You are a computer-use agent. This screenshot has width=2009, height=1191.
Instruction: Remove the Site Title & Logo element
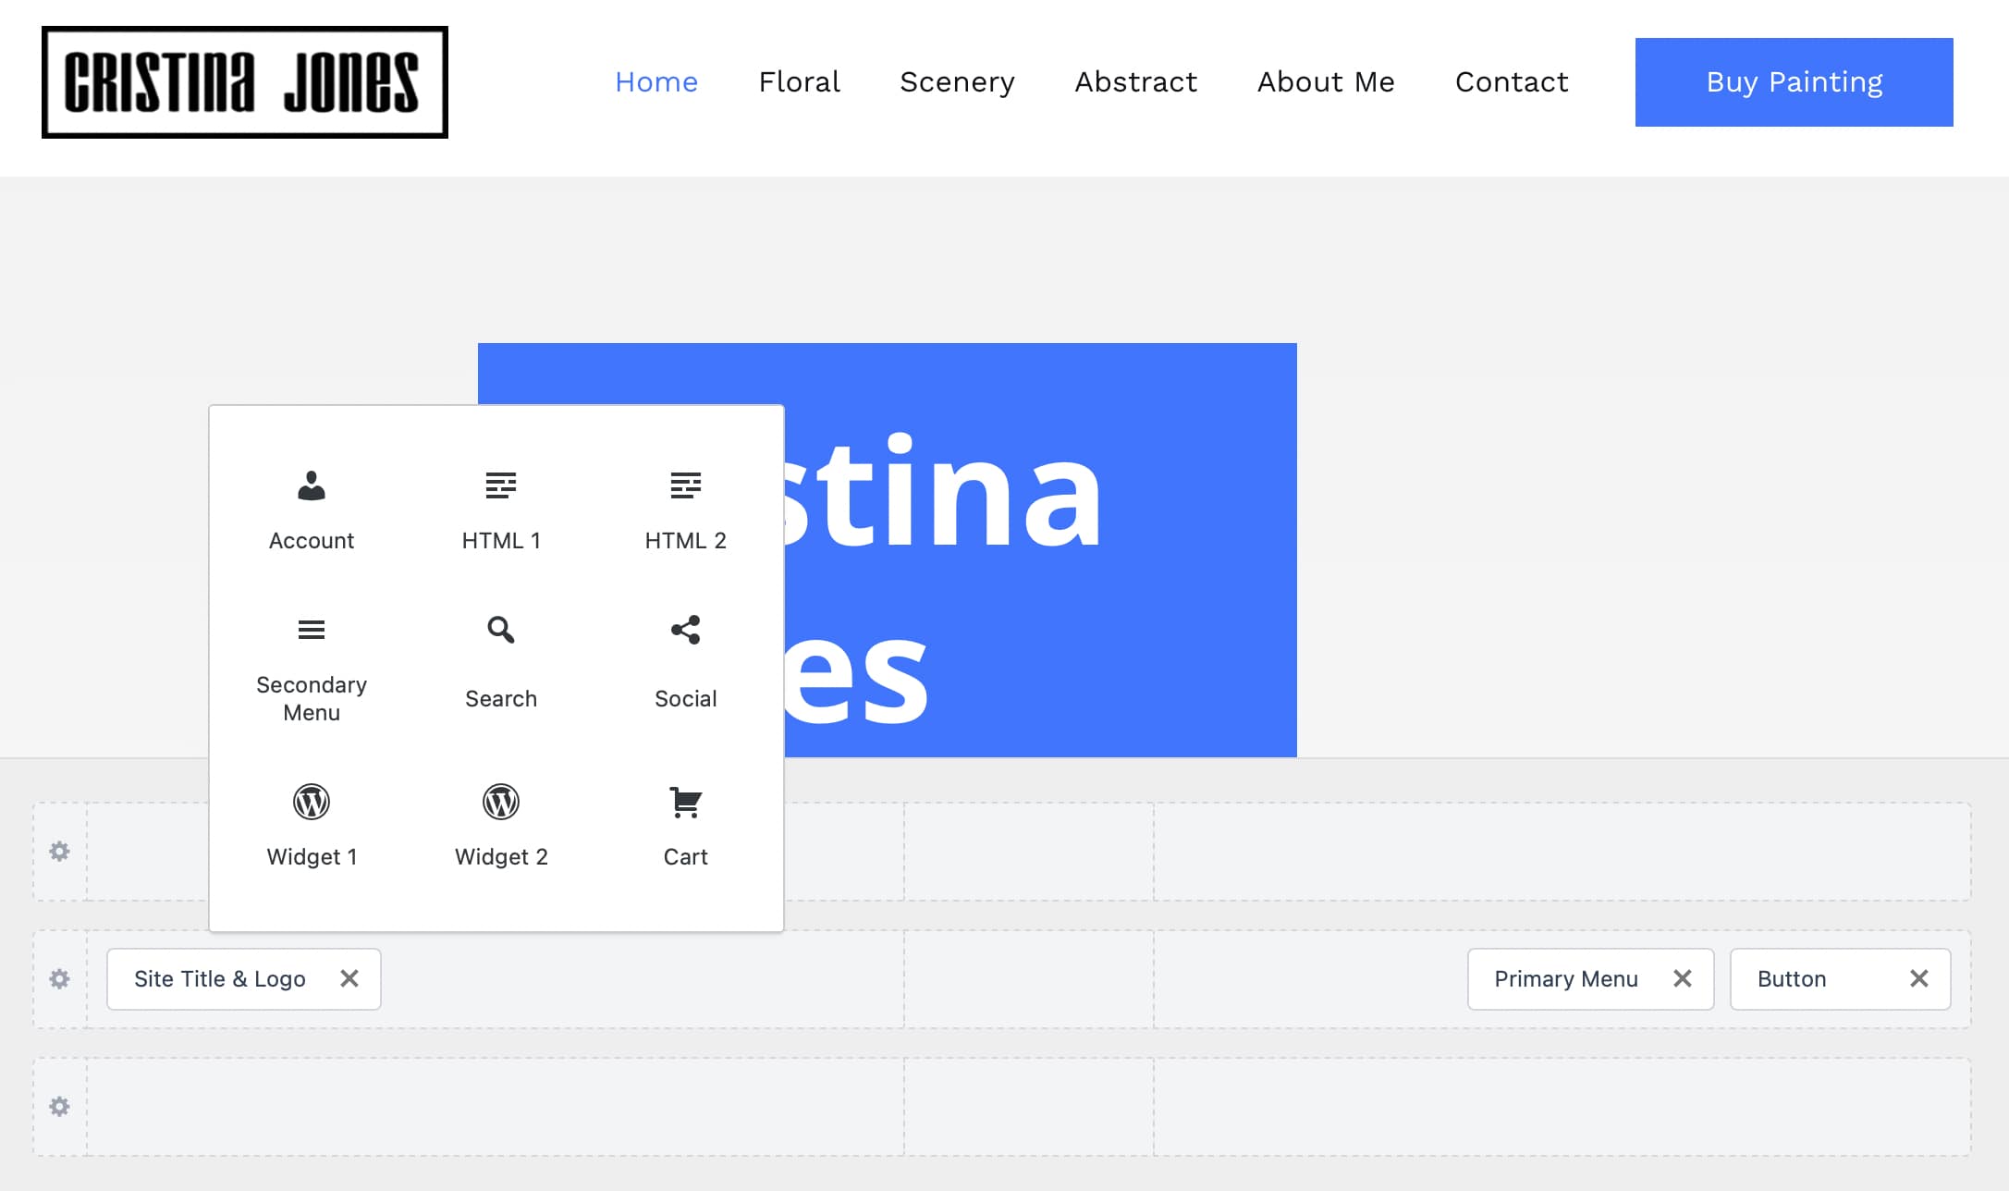[349, 978]
